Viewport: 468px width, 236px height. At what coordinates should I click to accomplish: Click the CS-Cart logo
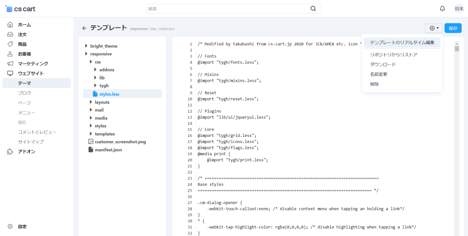[x=20, y=9]
